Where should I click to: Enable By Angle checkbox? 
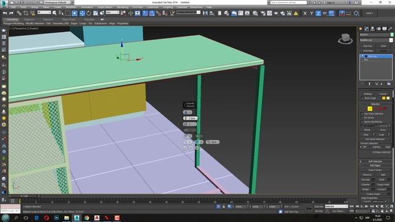[362, 126]
